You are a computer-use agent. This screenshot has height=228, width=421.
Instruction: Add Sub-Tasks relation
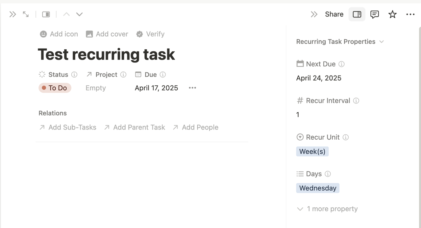(68, 127)
